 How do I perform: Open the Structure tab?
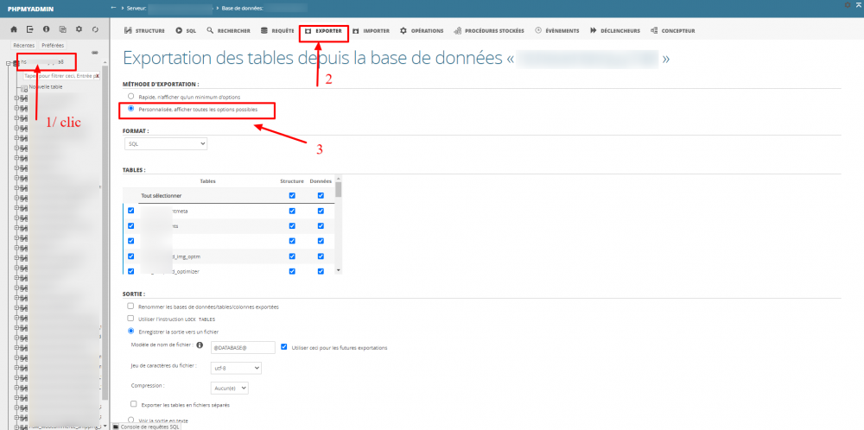coord(145,31)
